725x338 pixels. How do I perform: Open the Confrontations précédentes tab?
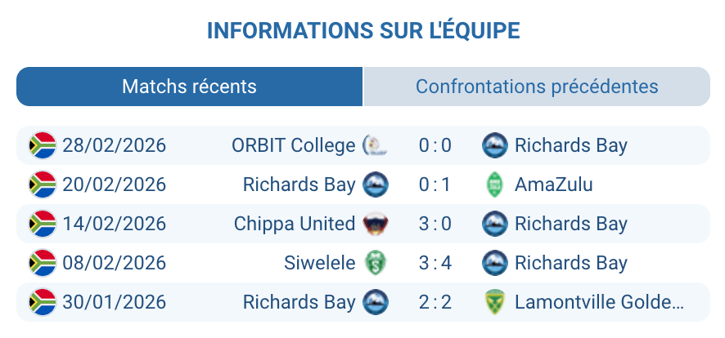[537, 87]
